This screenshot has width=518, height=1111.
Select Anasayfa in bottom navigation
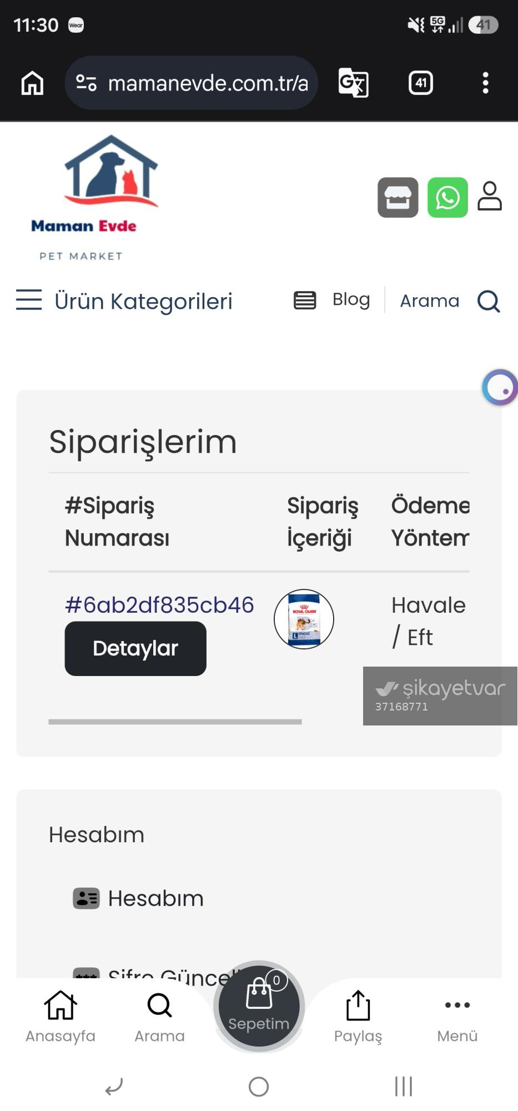coord(61,1017)
